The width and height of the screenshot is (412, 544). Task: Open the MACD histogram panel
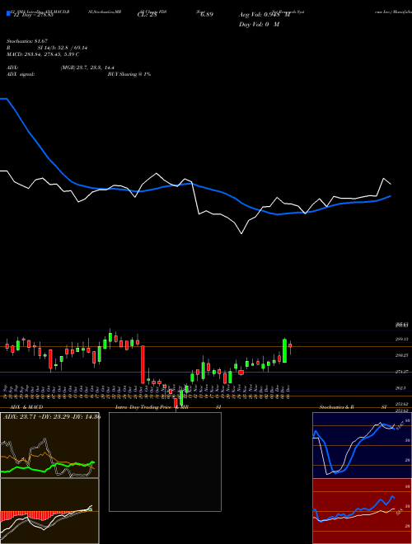click(x=49, y=511)
